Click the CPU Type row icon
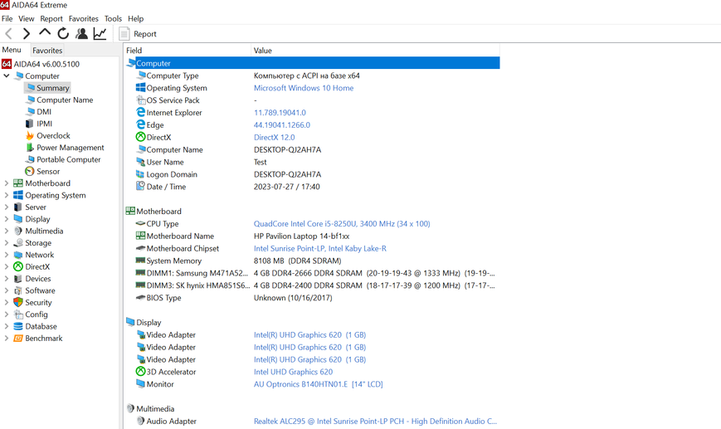The width and height of the screenshot is (721, 429). point(141,223)
